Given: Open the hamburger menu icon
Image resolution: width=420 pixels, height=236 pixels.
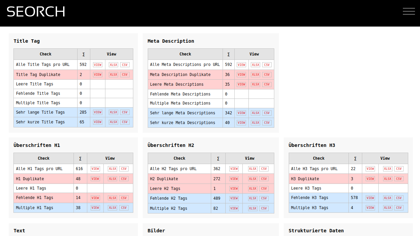Looking at the screenshot, I should 409,11.
